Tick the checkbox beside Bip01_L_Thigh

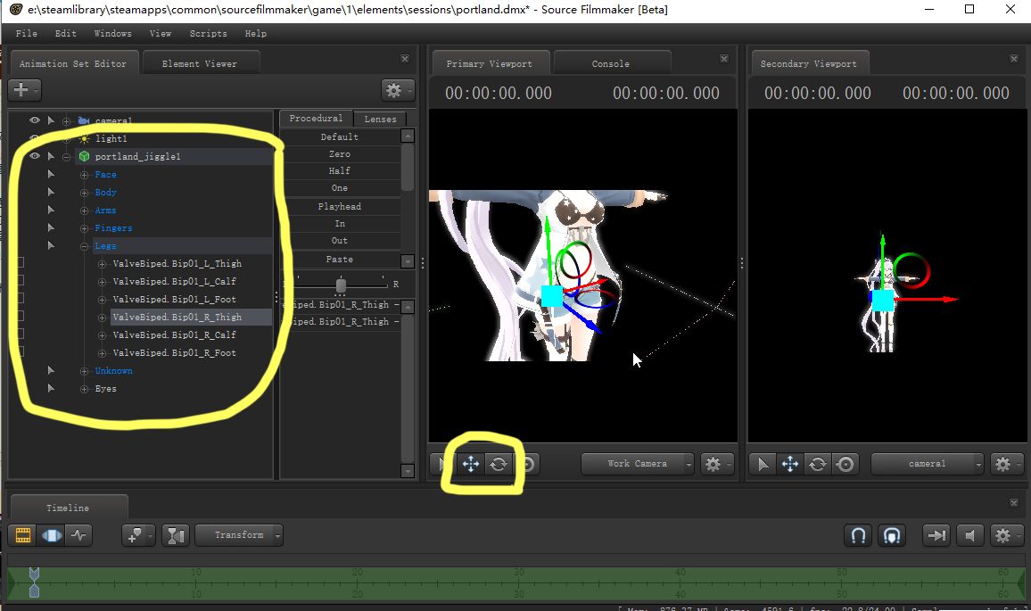(20, 263)
